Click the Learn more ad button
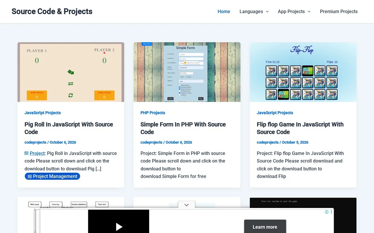 click(265, 227)
